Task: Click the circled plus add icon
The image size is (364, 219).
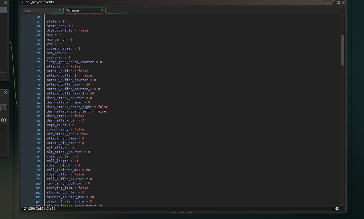Action: tap(4, 120)
